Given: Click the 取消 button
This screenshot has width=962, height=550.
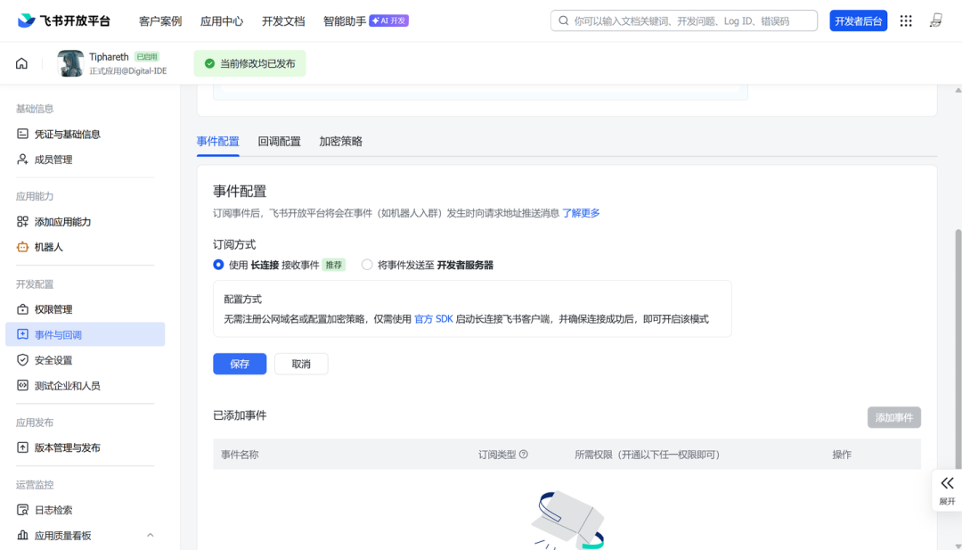Looking at the screenshot, I should coord(301,364).
